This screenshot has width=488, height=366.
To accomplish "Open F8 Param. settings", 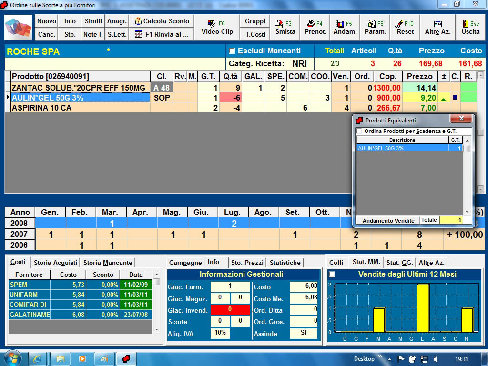I will [x=376, y=28].
